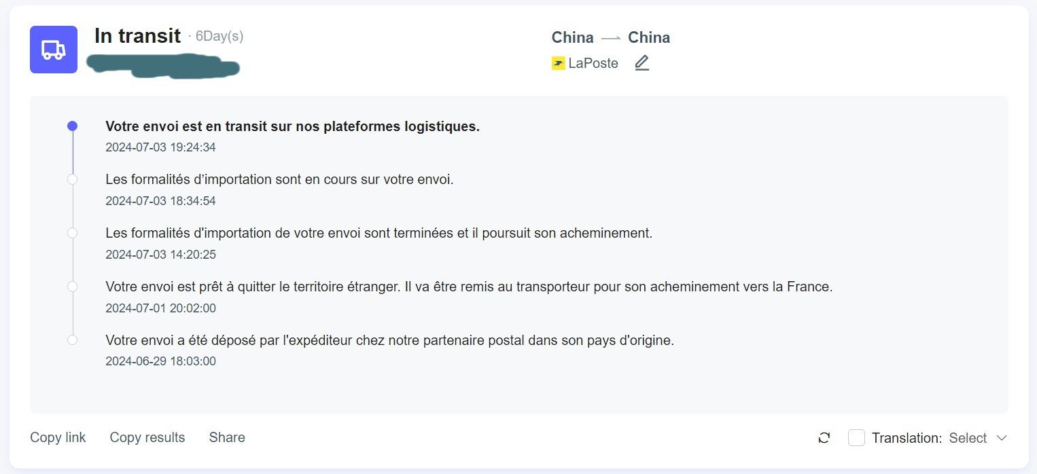Screen dimensions: 1037x474
Task: Click the arrow between China and China
Action: [611, 38]
